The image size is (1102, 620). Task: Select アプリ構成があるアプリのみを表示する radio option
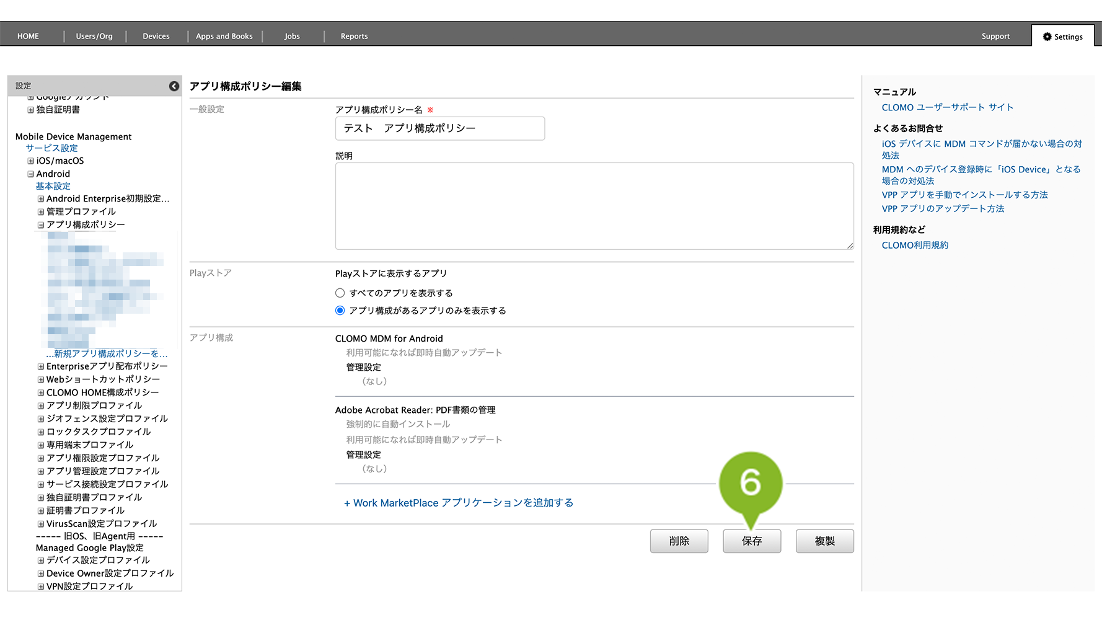coord(340,311)
